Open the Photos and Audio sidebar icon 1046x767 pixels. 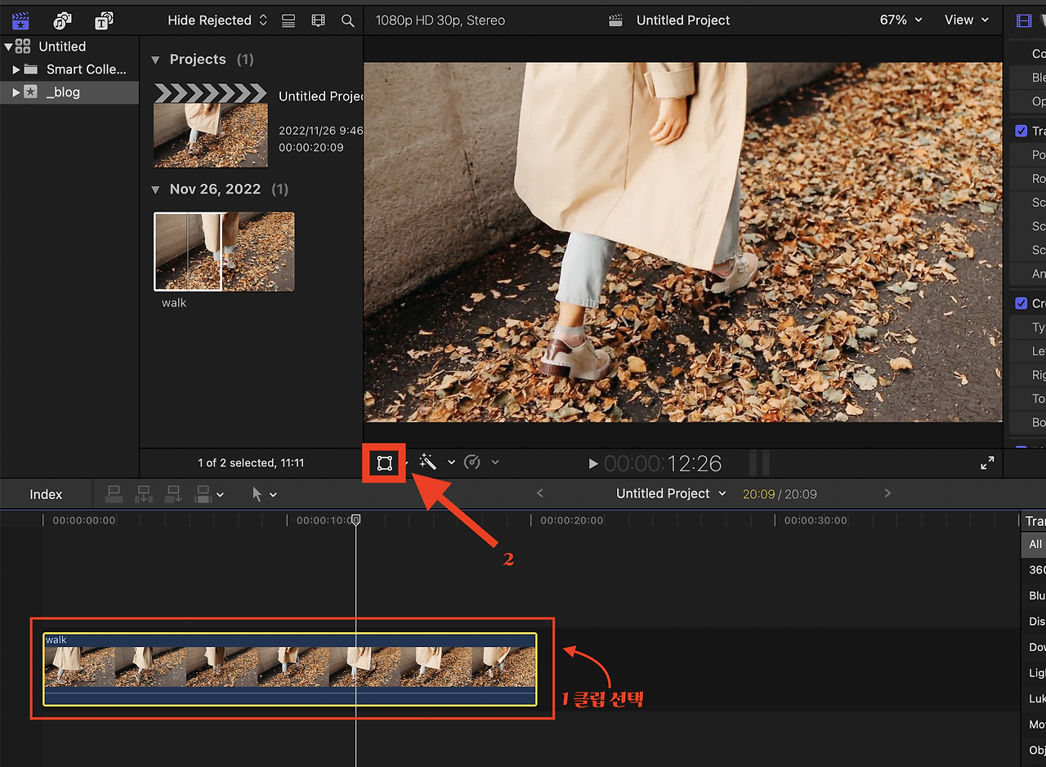click(x=62, y=20)
